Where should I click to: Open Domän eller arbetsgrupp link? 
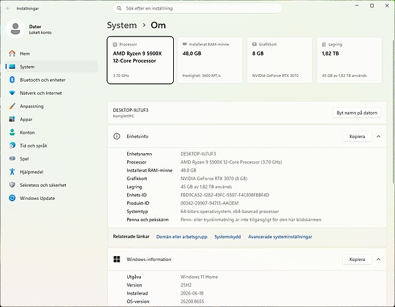click(x=181, y=237)
